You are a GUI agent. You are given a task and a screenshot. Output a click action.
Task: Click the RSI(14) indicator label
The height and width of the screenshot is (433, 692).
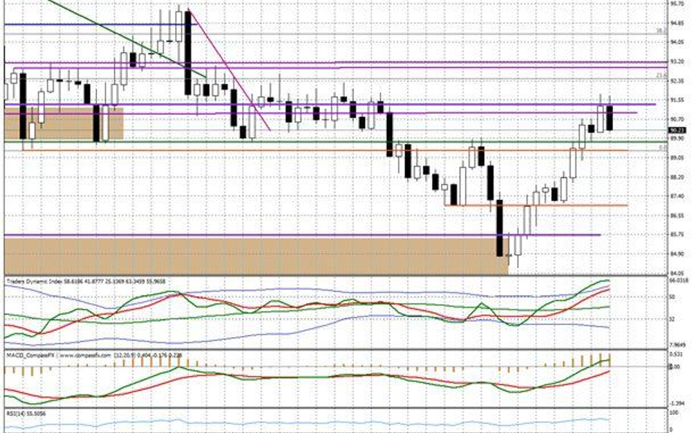pyautogui.click(x=26, y=414)
